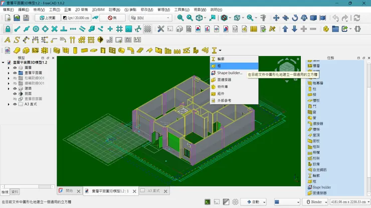Expand the A3 直式 tree node
Image resolution: width=371 pixels, height=208 pixels.
point(9,104)
